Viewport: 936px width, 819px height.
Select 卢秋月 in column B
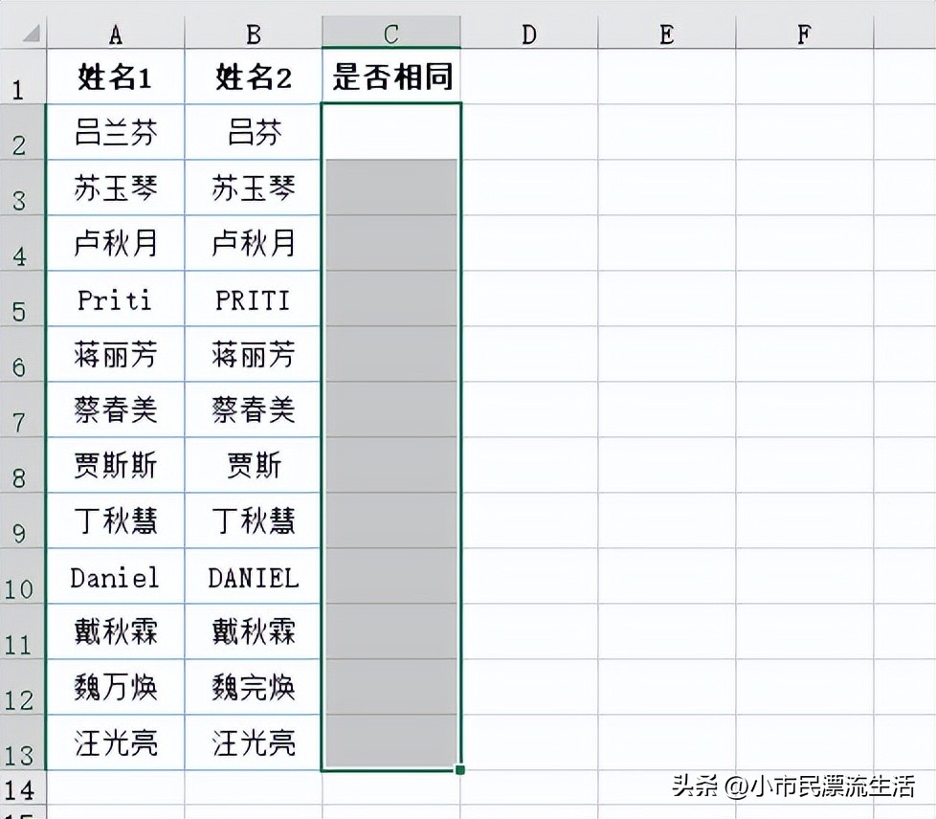(x=253, y=243)
